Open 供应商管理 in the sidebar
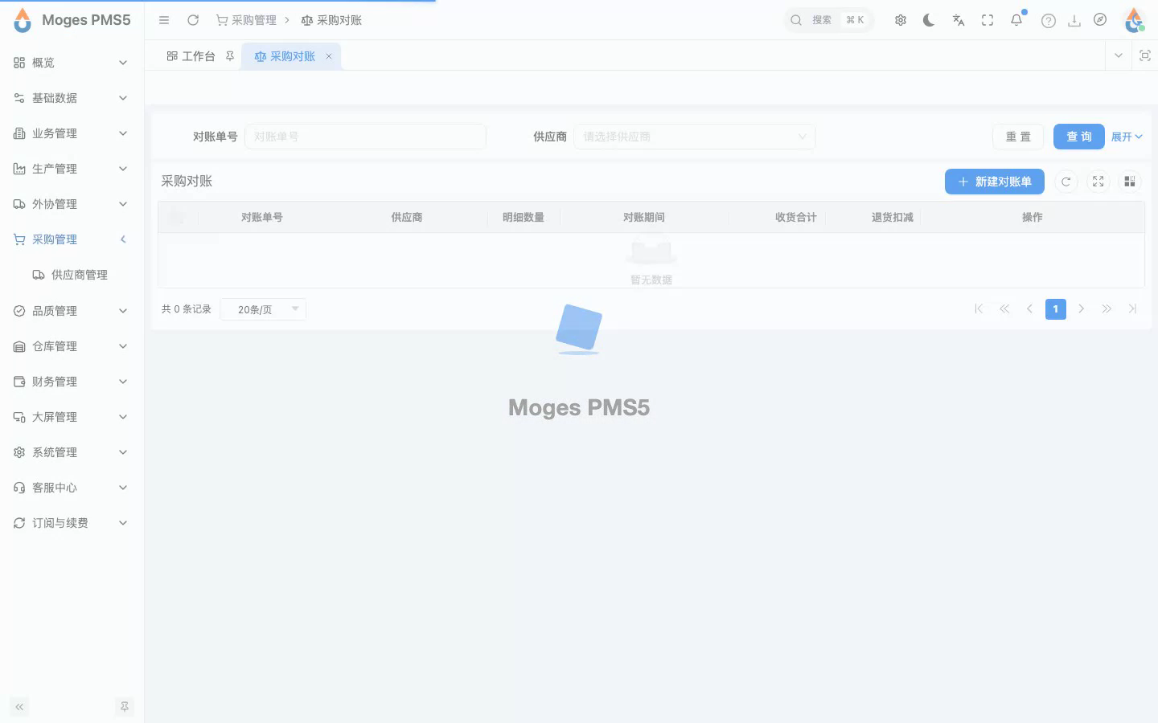The image size is (1158, 723). click(72, 275)
